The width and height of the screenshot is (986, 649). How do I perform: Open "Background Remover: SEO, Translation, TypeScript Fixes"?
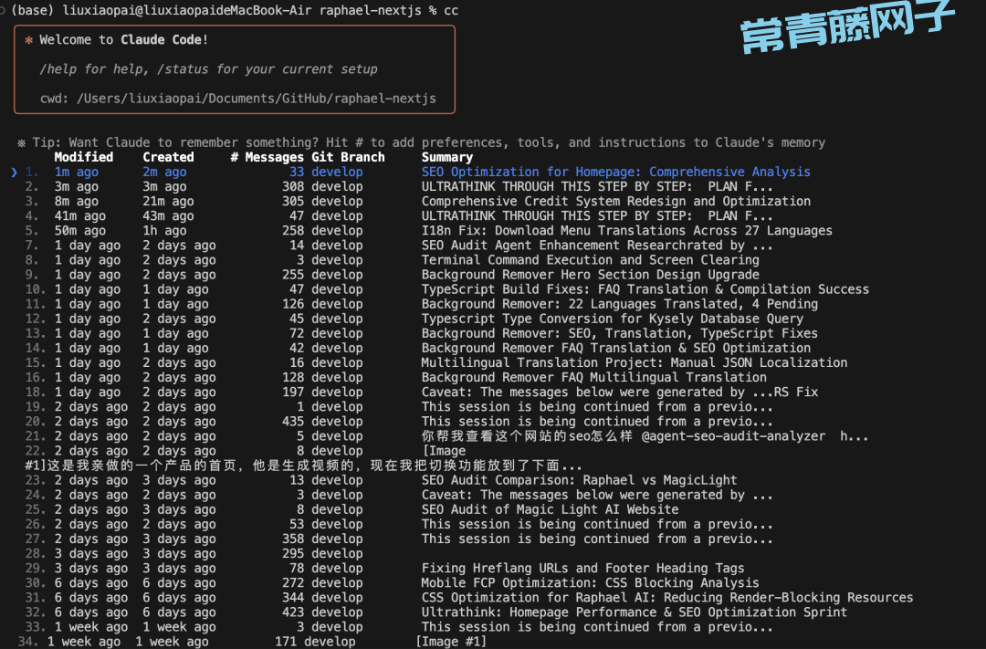pyautogui.click(x=421, y=333)
